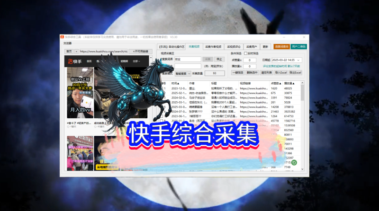
Task: Click the results table scroll-down arrow
Action: pyautogui.click(x=302, y=169)
